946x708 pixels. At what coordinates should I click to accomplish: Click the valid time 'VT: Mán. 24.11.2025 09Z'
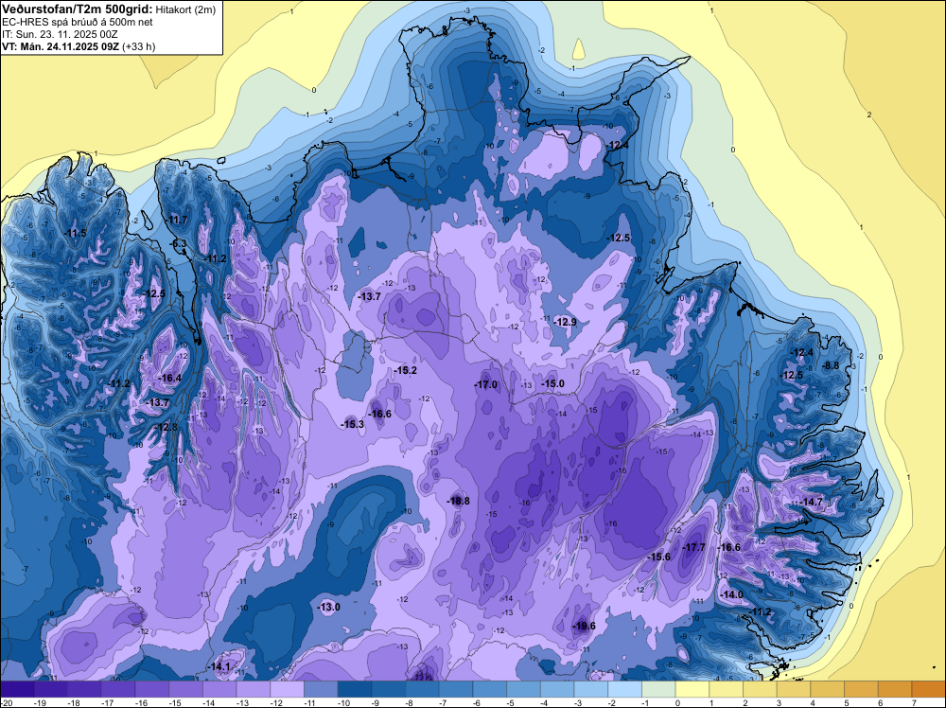coord(61,46)
